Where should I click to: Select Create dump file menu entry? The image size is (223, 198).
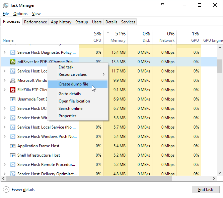(x=78, y=84)
